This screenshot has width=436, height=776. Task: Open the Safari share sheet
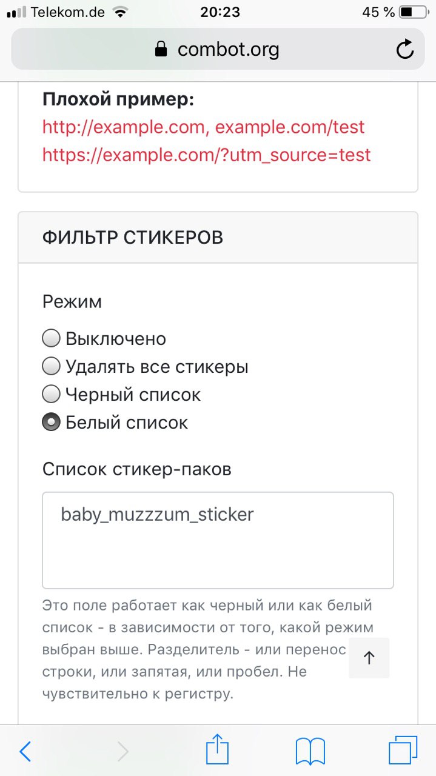[x=217, y=749]
